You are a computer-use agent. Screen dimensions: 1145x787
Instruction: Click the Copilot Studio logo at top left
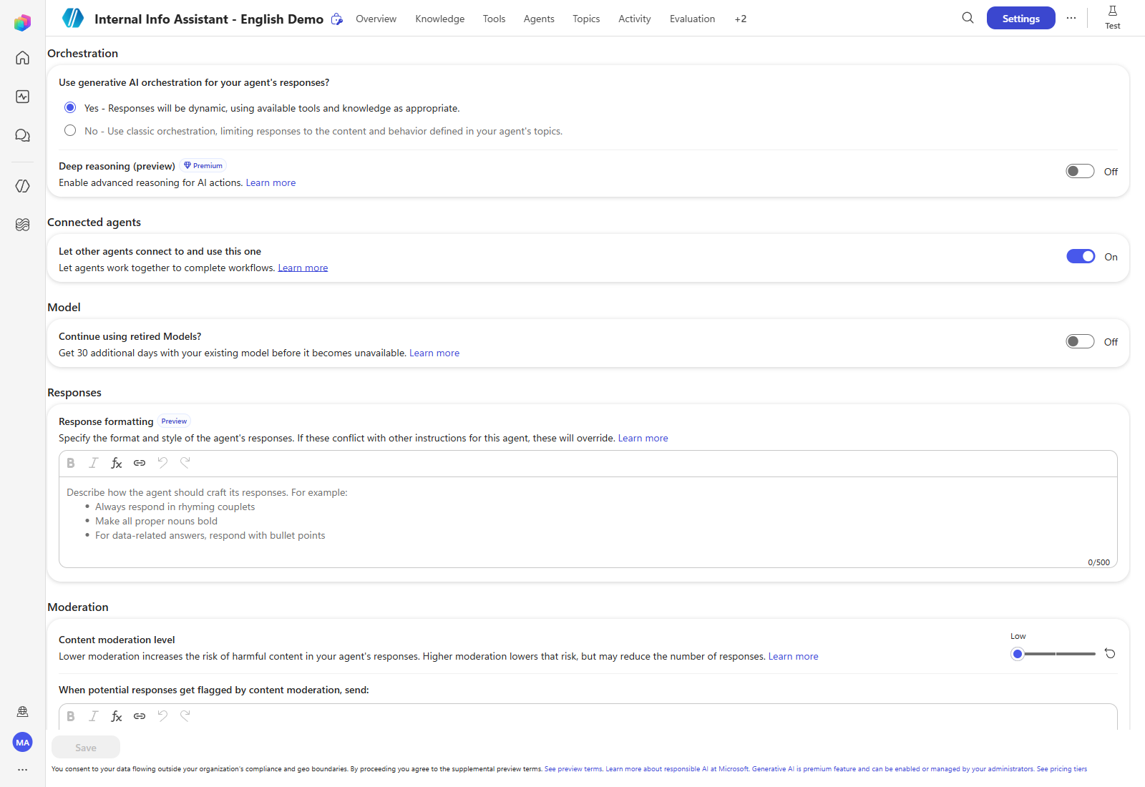point(22,23)
